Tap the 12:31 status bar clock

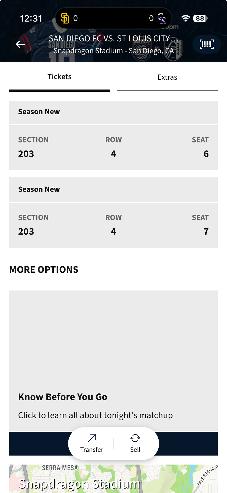(31, 18)
